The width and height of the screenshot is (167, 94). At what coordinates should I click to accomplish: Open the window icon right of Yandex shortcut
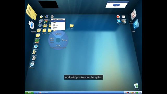point(123,17)
